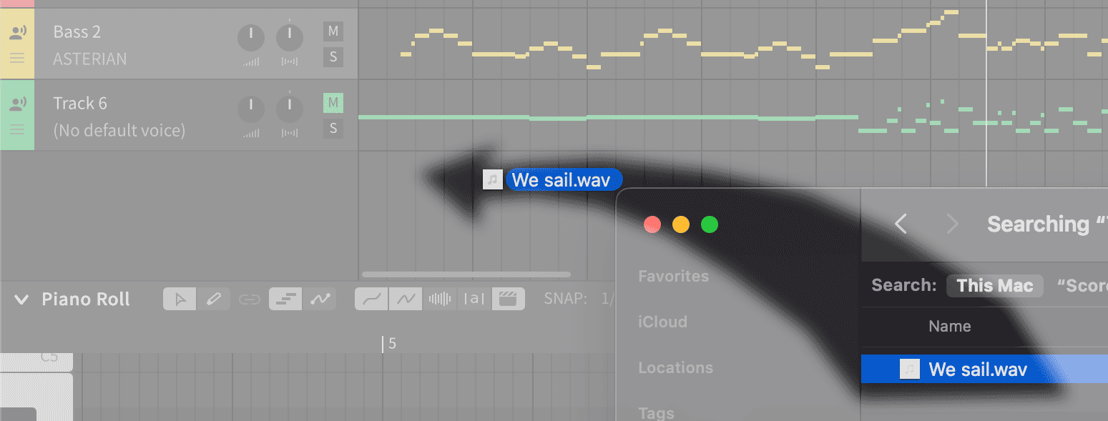
Task: Select the pencil draw tool
Action: [213, 299]
